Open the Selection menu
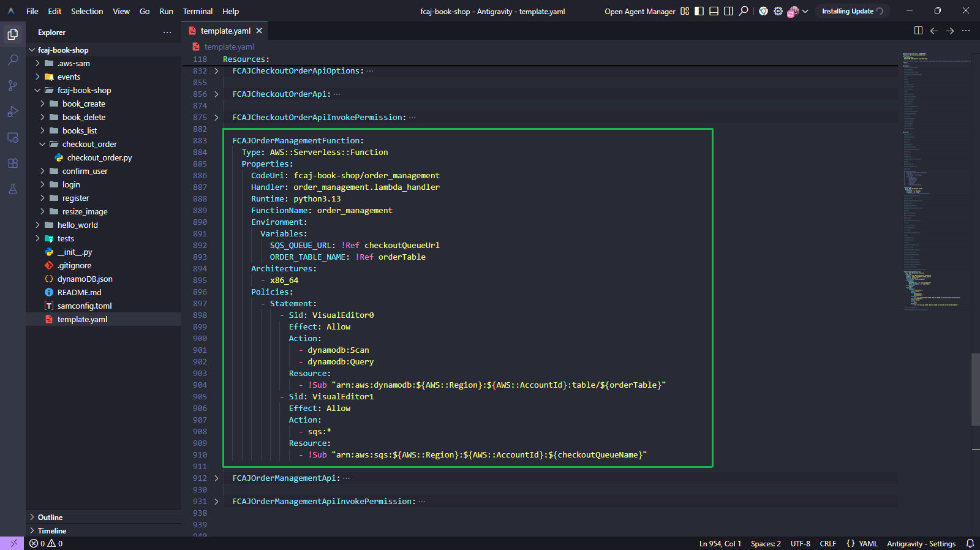980x550 pixels. pos(87,11)
